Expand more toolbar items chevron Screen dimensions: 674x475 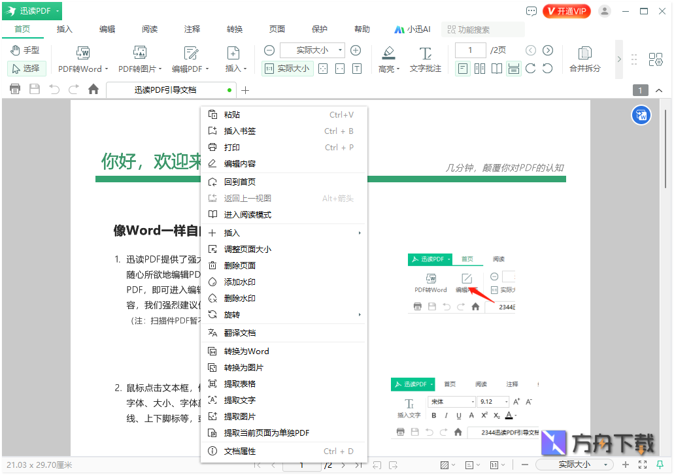(619, 59)
